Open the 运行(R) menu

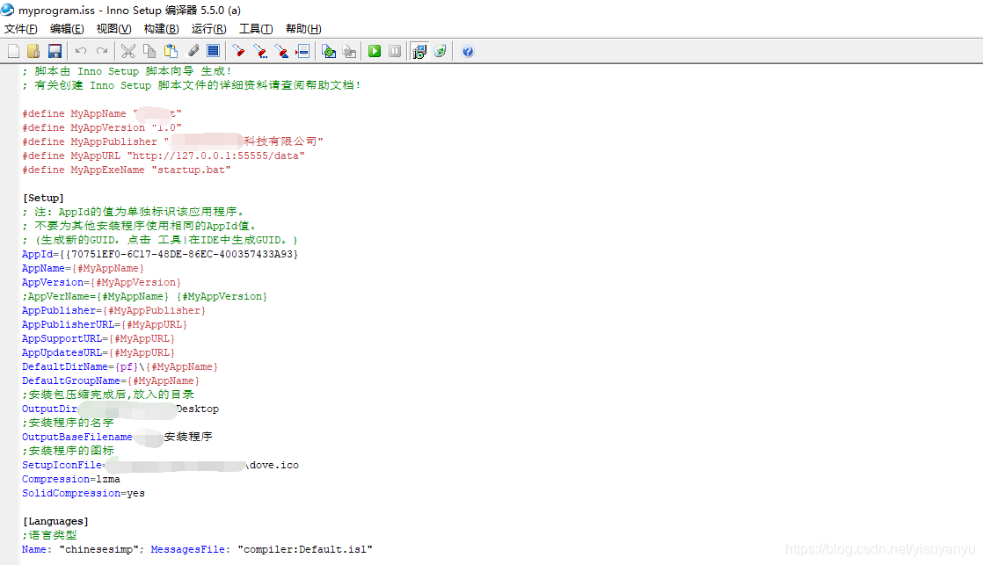[x=208, y=29]
